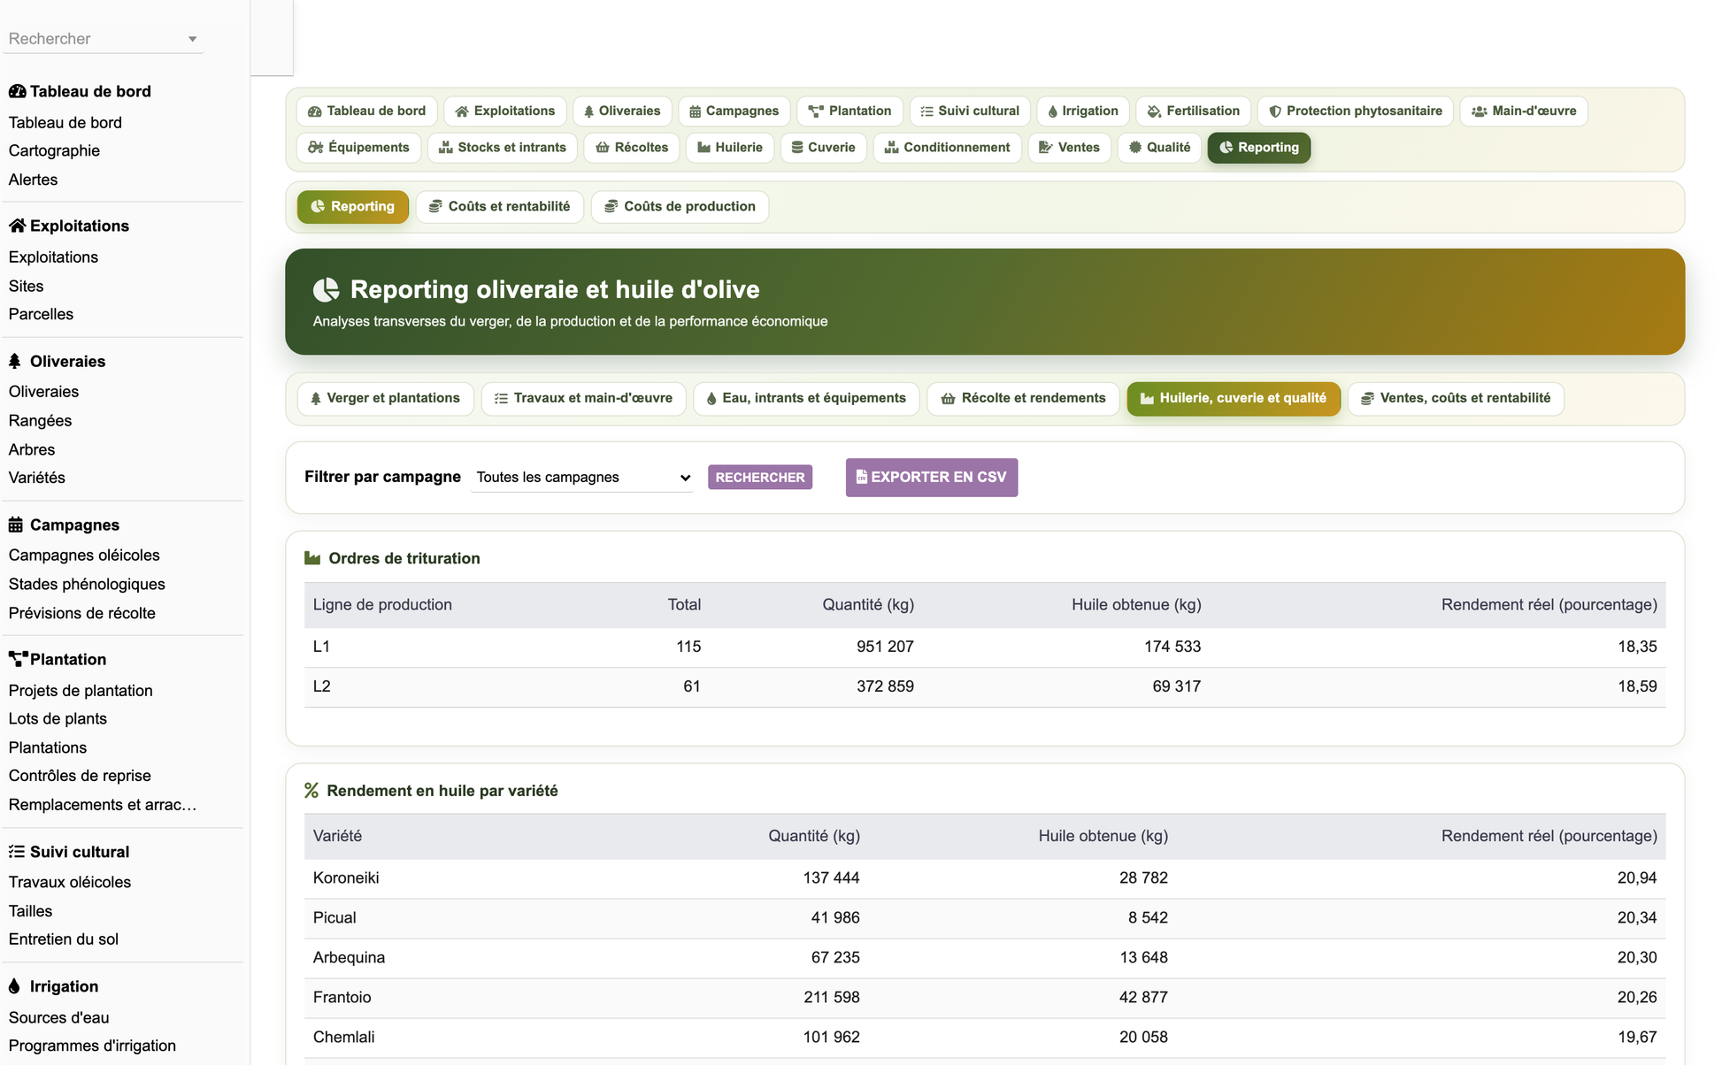Click the list icon beside Suivi cultural heading
This screenshot has width=1722, height=1065.
coord(17,852)
